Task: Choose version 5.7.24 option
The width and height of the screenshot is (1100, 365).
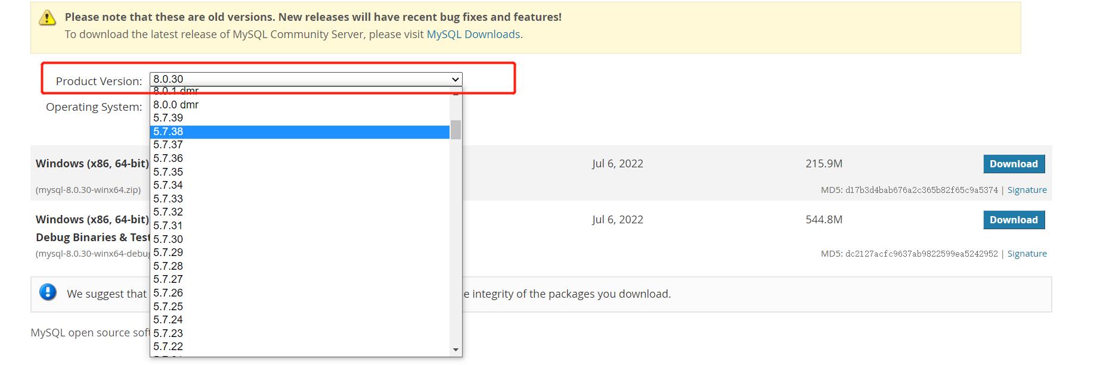Action: [x=299, y=320]
